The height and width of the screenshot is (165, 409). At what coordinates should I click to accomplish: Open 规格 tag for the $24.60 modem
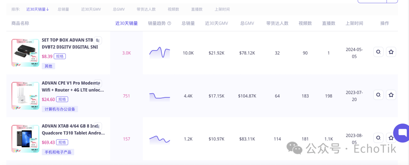62,99
